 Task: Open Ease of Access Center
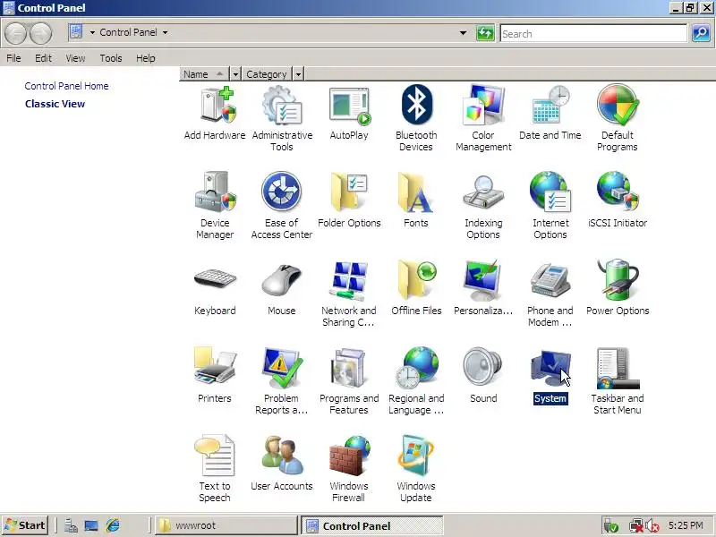coord(282,206)
